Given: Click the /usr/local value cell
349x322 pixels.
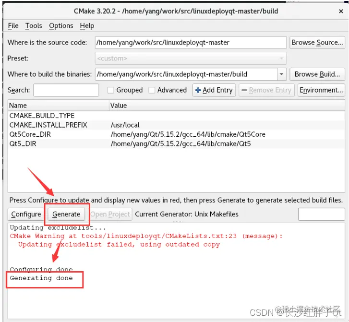Looking at the screenshot, I should click(x=125, y=125).
